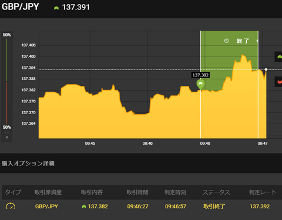282x220 pixels.
Task: Click the green arrow beside 137.391
Action: (56, 8)
